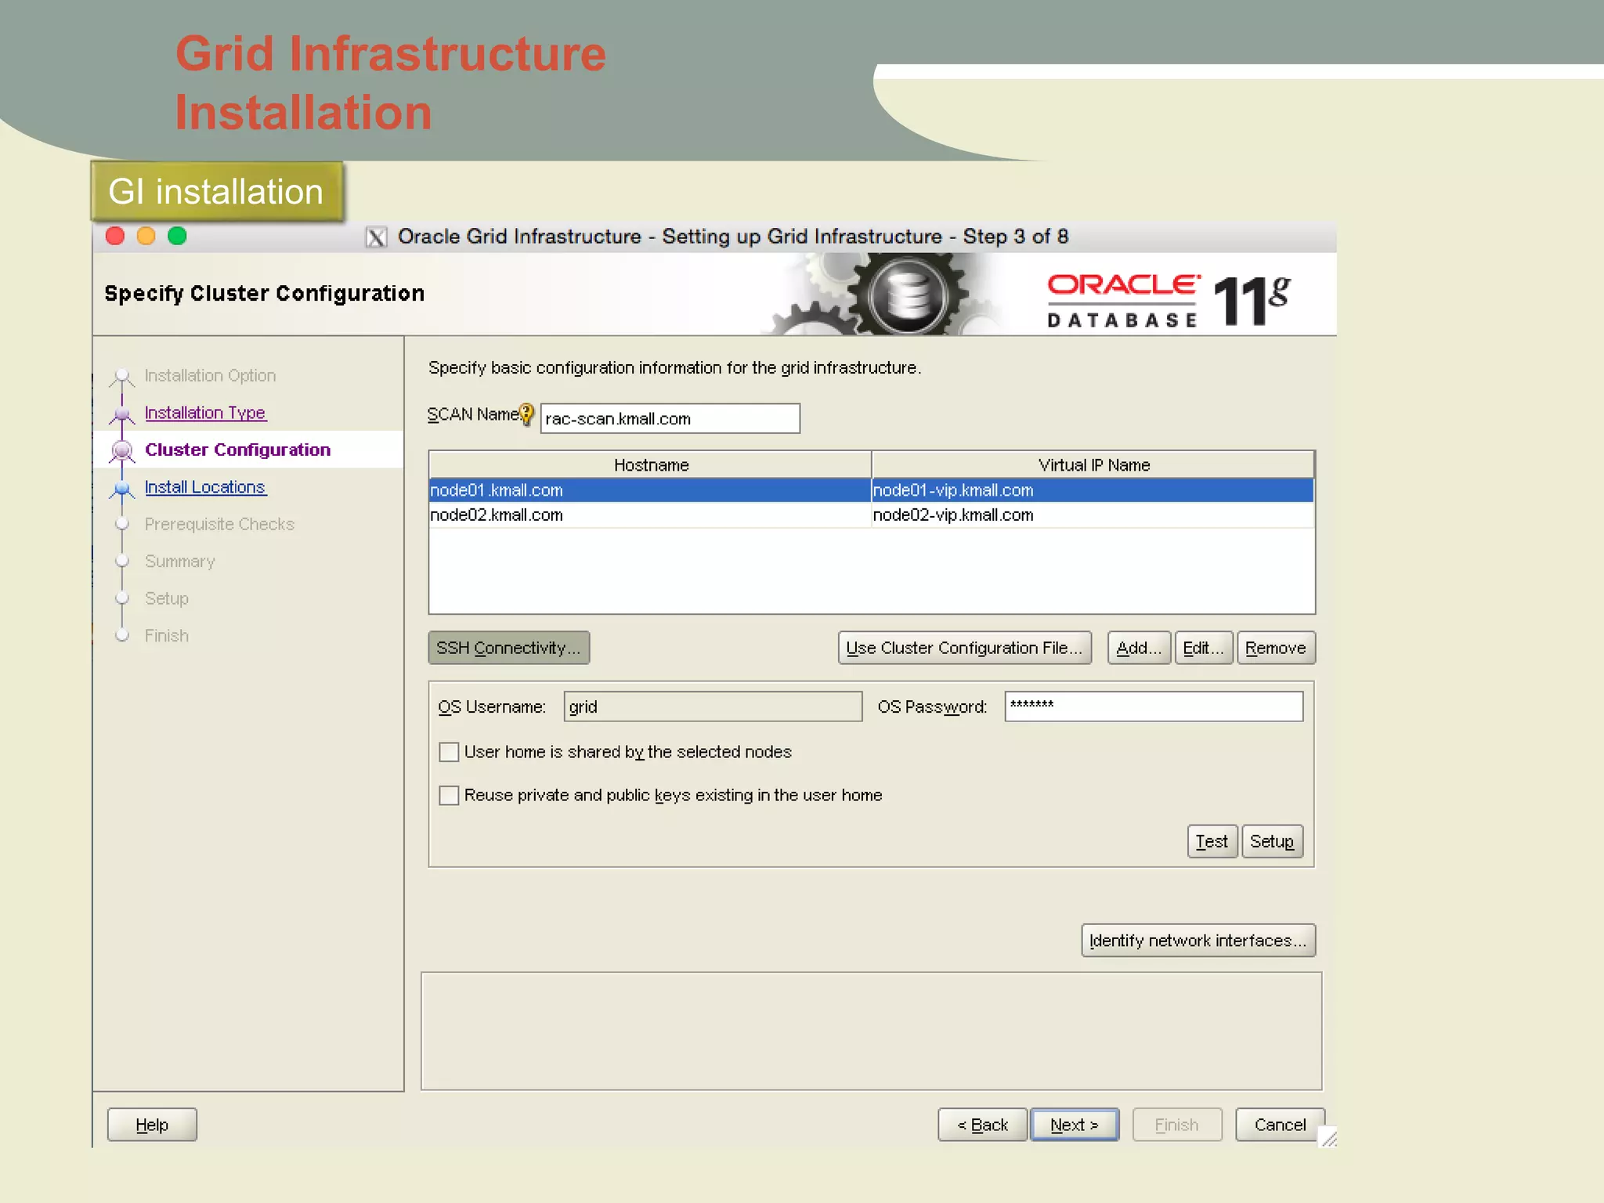This screenshot has width=1604, height=1203.
Task: Click the orange minimize window button
Action: (146, 236)
